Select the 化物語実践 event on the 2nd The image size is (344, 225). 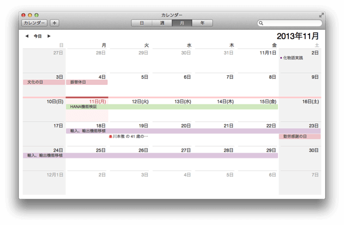point(292,58)
